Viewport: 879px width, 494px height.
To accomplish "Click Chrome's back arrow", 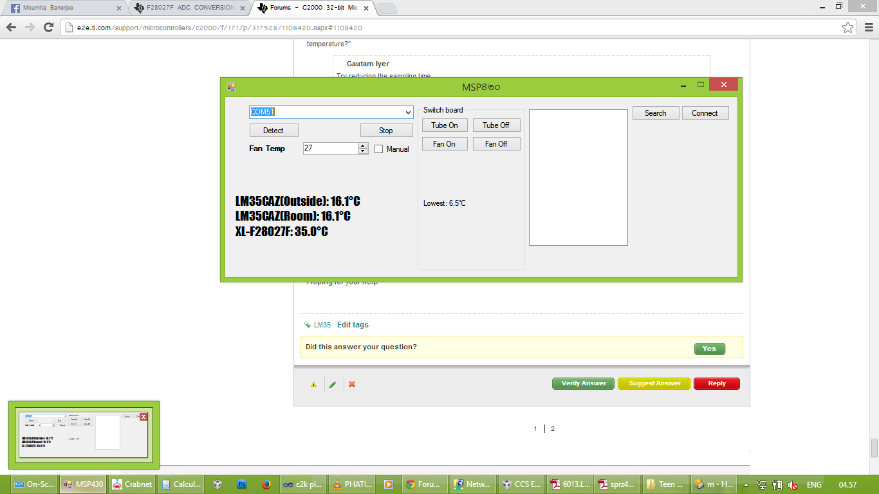I will (x=12, y=28).
